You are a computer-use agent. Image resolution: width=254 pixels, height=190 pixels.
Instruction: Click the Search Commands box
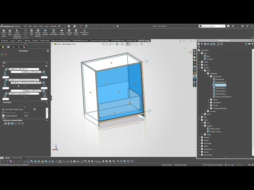[212, 26]
